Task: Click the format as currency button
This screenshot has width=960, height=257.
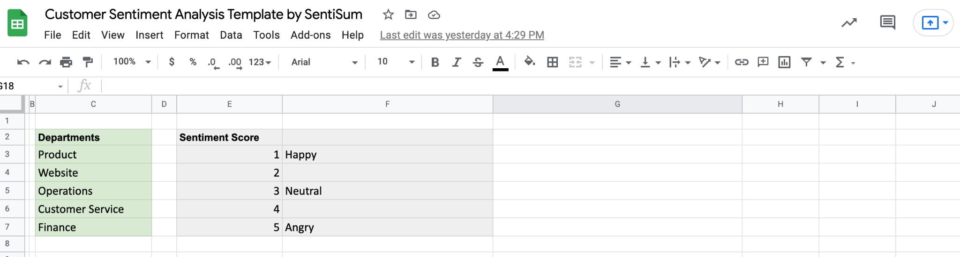Action: coord(172,62)
